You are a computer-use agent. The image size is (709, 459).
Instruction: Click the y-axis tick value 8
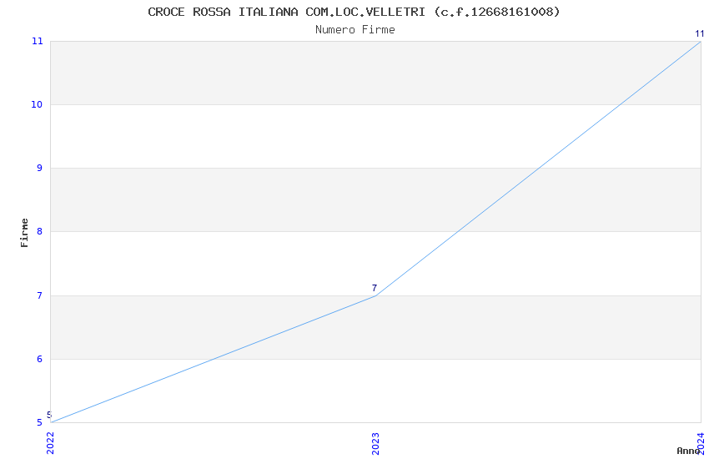click(40, 231)
